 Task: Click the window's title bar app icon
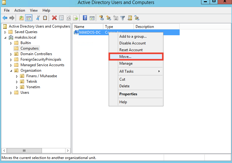pos(4,2)
